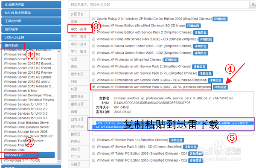The width and height of the screenshot is (256, 168).
Task: Click the SHA1 hash value text
Action: [x=152, y=103]
